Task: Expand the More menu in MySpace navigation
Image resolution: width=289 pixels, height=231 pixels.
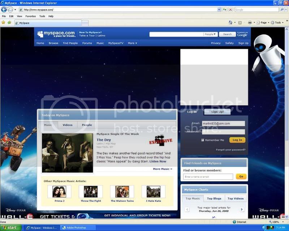Action: click(132, 43)
